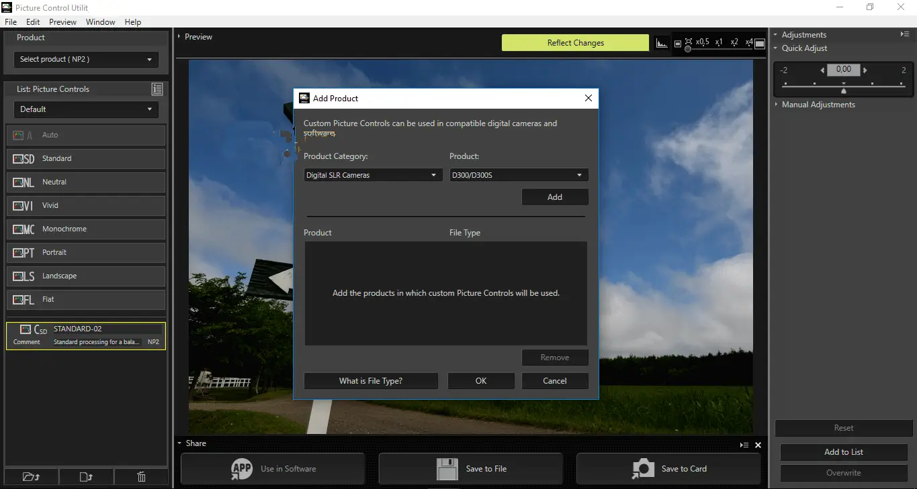Click the Add to List button
This screenshot has width=917, height=489.
[844, 452]
